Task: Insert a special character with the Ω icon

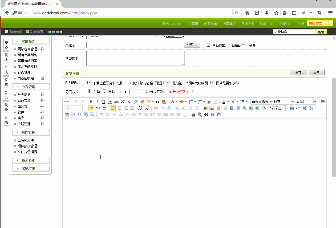Action: [79, 115]
